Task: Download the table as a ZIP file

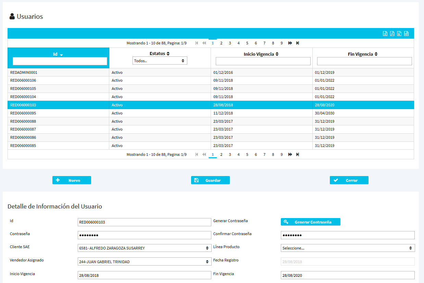Action: click(x=399, y=33)
